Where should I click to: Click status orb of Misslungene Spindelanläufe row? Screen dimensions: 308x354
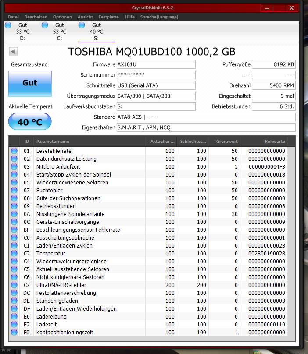click(14, 214)
